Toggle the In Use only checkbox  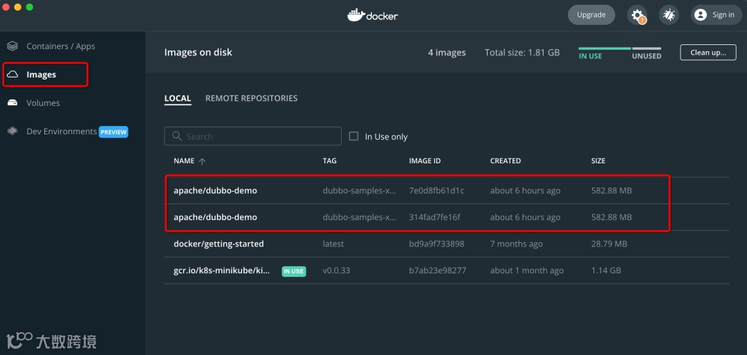point(353,136)
